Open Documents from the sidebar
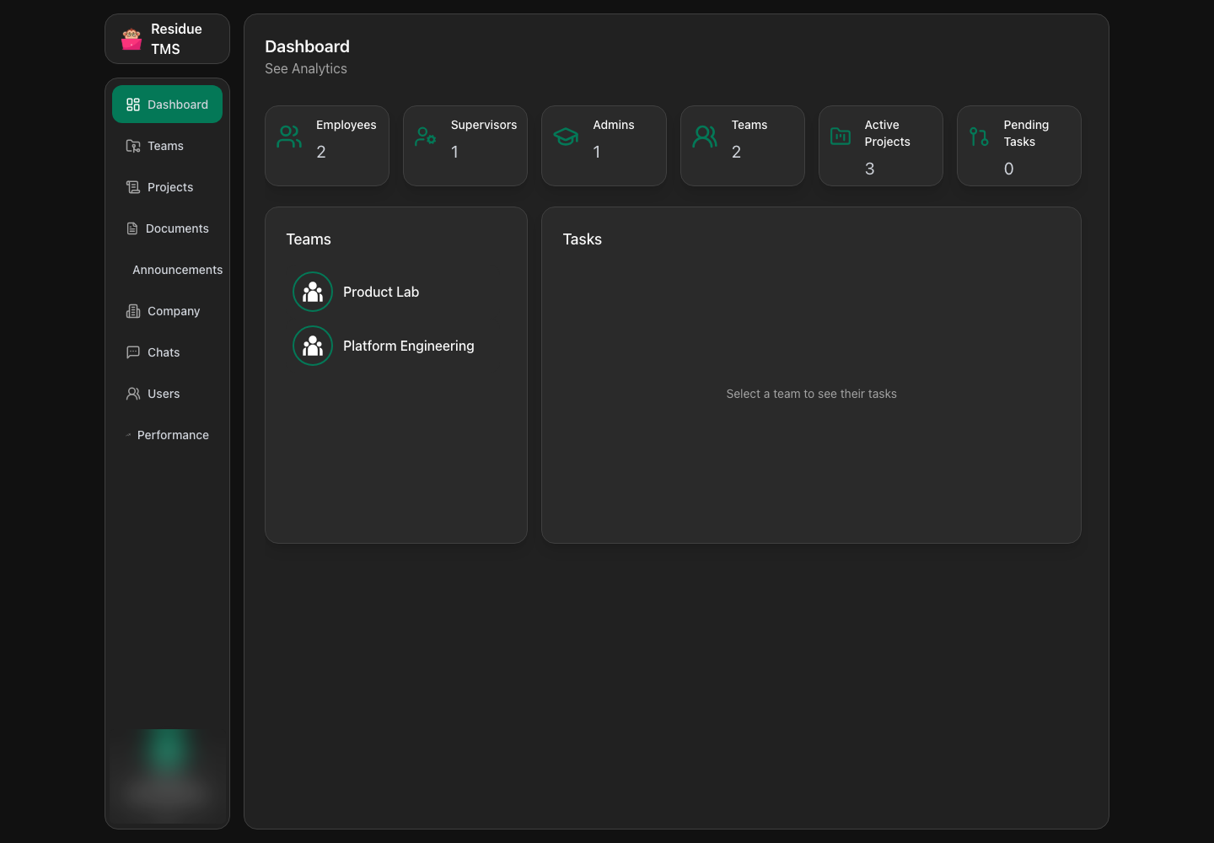1214x843 pixels. (x=167, y=228)
